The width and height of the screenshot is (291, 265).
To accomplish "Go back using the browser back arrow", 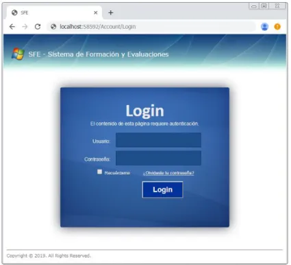I will pos(12,27).
